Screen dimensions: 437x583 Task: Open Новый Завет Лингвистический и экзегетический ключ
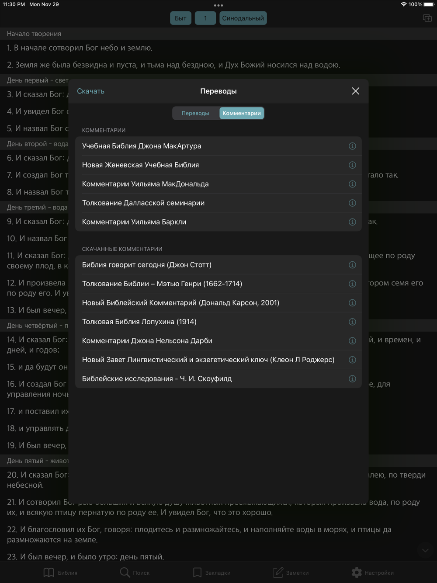click(x=218, y=360)
